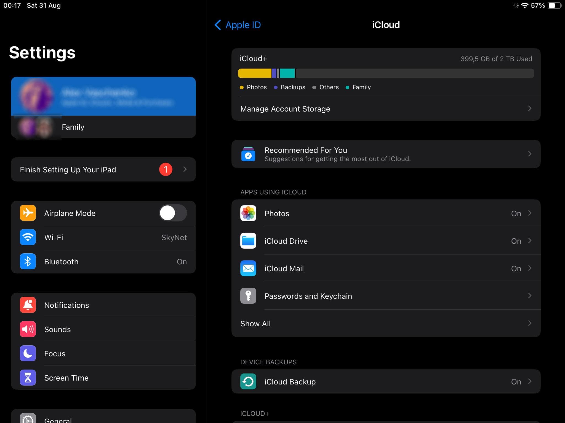
Task: Open iCloud Drive row chevron
Action: [530, 241]
